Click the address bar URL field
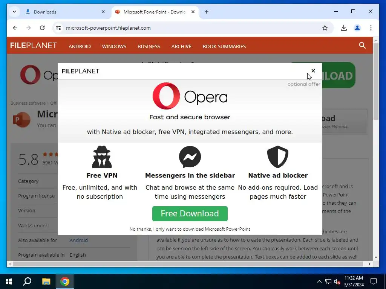Viewport: 386px width, 289px height. [x=192, y=28]
